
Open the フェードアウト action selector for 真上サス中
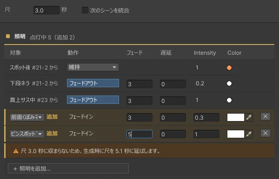point(93,100)
